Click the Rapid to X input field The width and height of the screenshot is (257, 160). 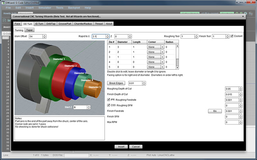coord(99,36)
